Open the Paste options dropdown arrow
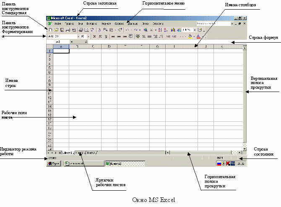 click(116, 30)
